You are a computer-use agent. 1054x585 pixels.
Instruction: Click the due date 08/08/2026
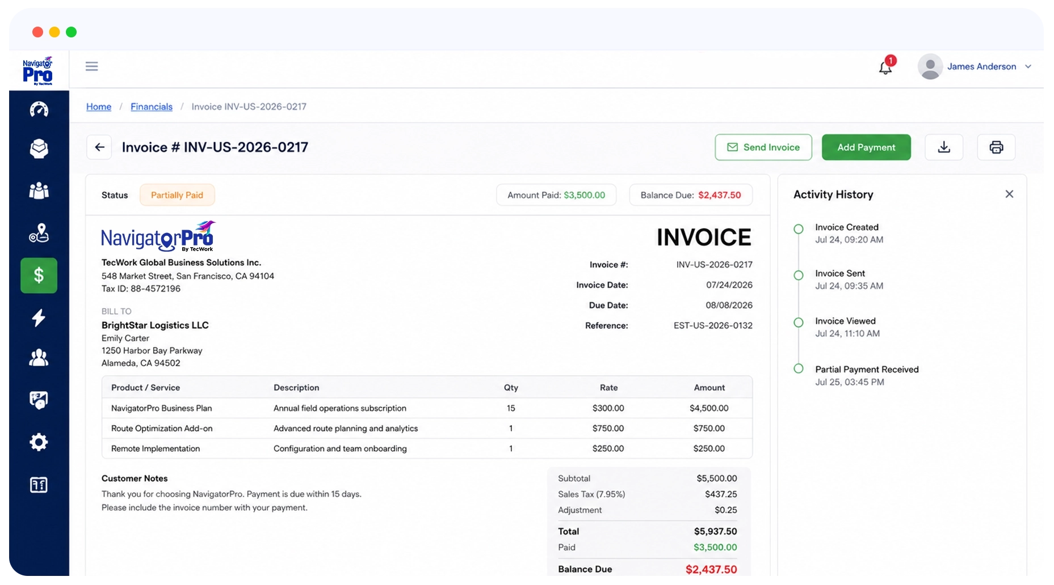(x=729, y=305)
